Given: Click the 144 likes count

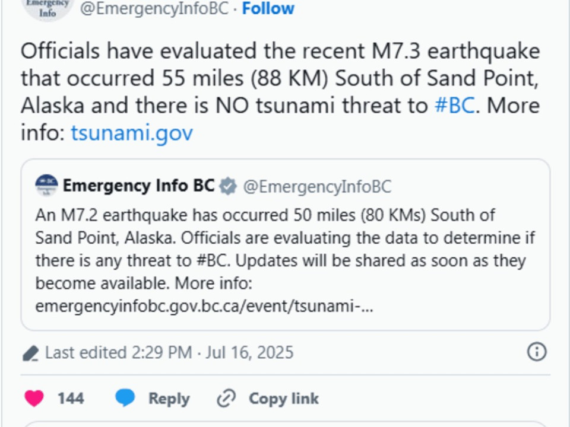Looking at the screenshot, I should [x=71, y=399].
